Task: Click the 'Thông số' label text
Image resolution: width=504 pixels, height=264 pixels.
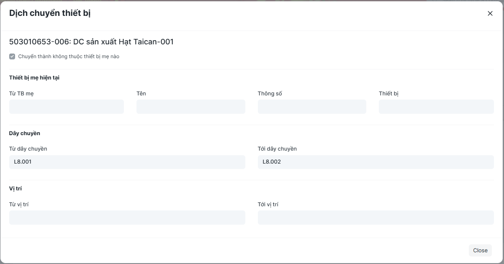Action: (x=270, y=93)
